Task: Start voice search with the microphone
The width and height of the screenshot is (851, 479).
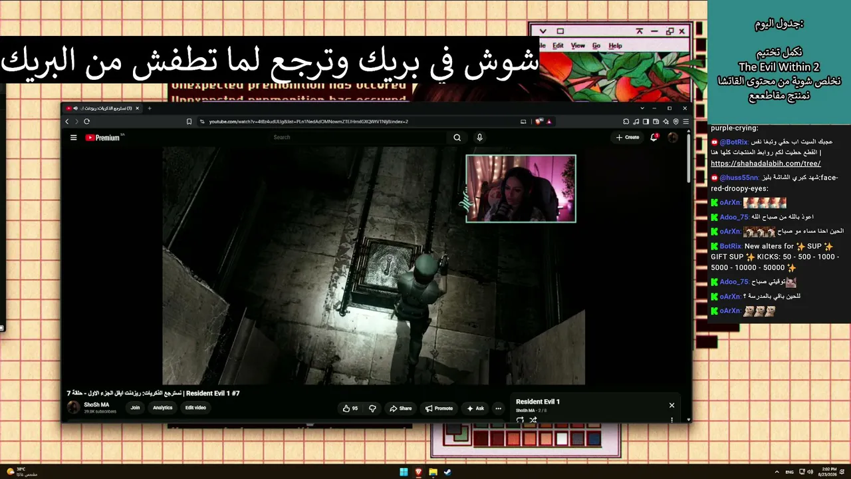Action: [x=479, y=138]
